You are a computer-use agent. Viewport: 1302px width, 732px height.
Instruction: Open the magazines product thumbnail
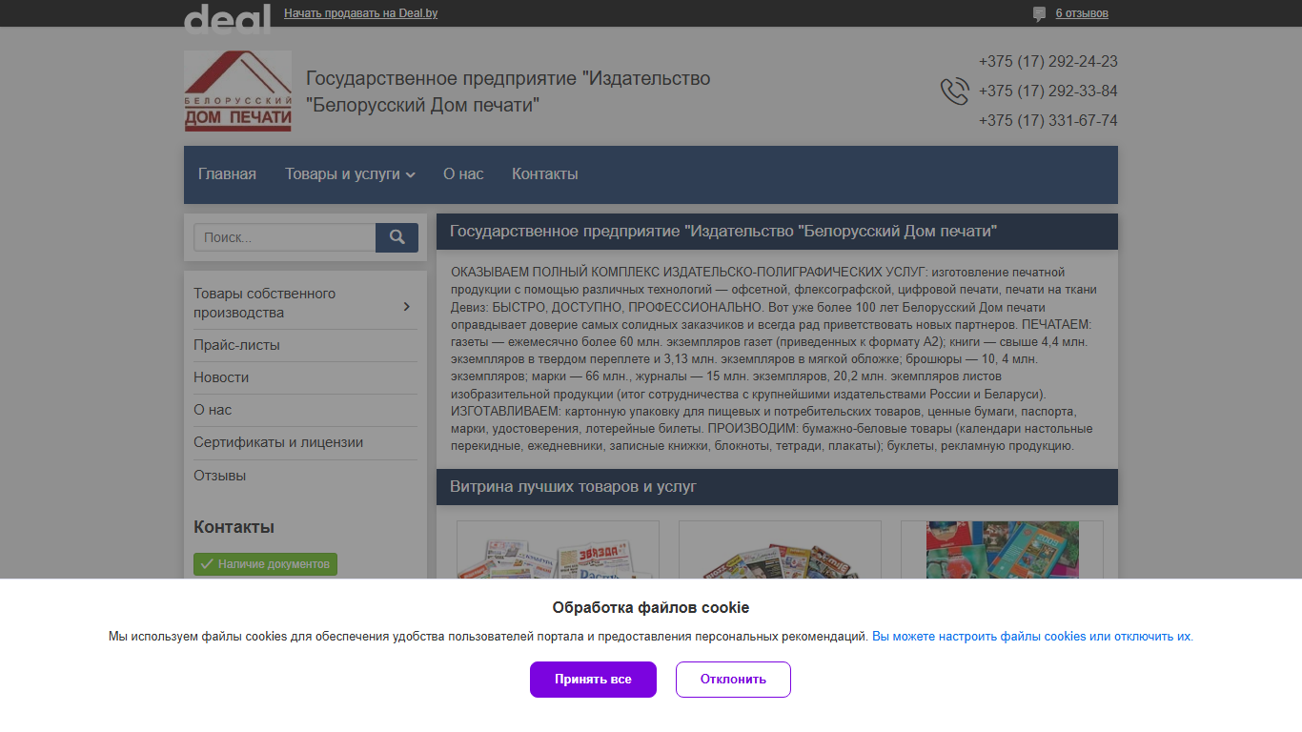[x=780, y=550]
